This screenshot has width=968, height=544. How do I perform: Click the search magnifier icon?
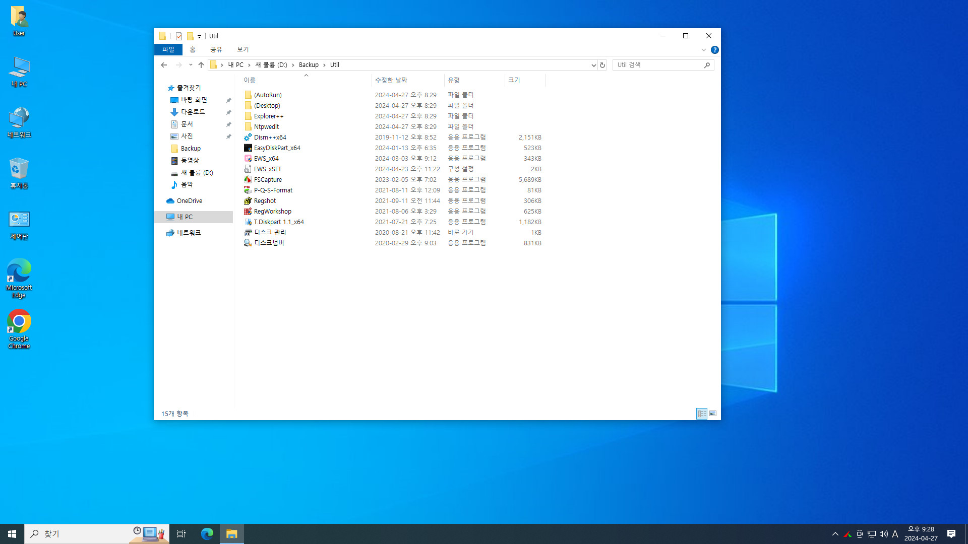point(707,65)
